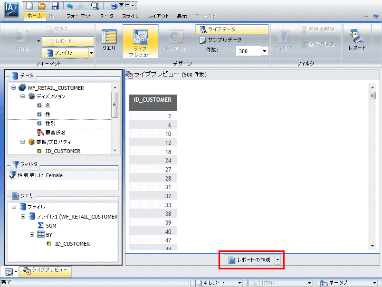Open the 件数 record limit dropdown
This screenshot has height=287, width=382.
point(265,51)
